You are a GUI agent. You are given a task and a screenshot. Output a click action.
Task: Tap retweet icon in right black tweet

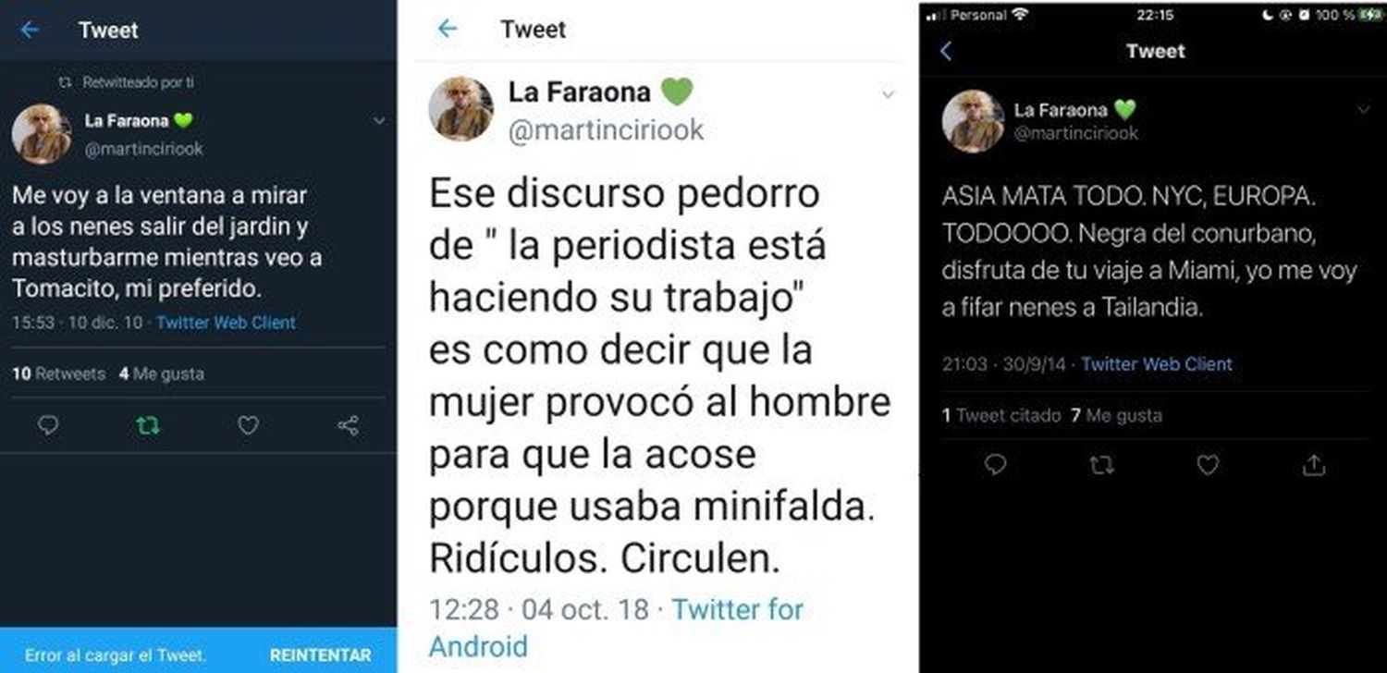tap(1100, 466)
